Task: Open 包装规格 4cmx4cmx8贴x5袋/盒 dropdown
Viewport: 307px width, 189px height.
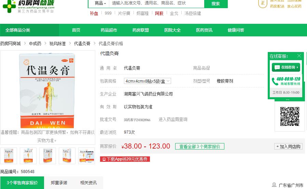Action: pyautogui.click(x=148, y=81)
